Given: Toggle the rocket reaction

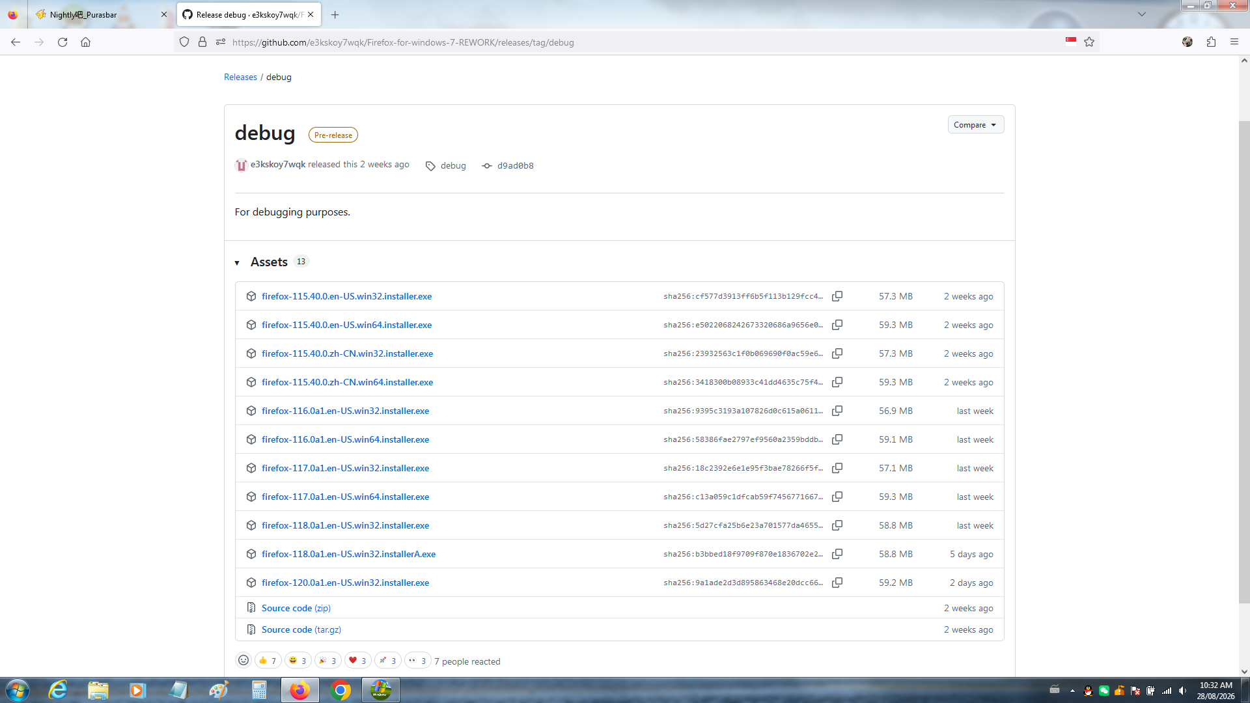Looking at the screenshot, I should pyautogui.click(x=387, y=661).
